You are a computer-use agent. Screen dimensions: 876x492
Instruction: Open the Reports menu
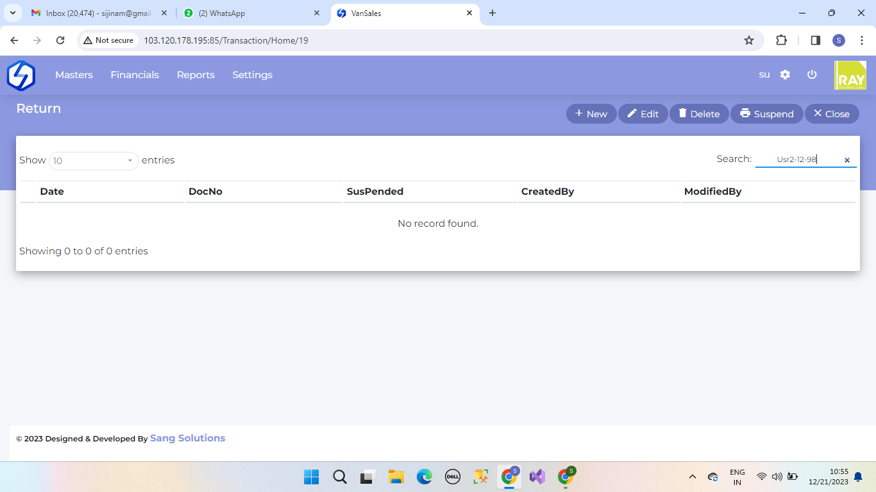(196, 75)
